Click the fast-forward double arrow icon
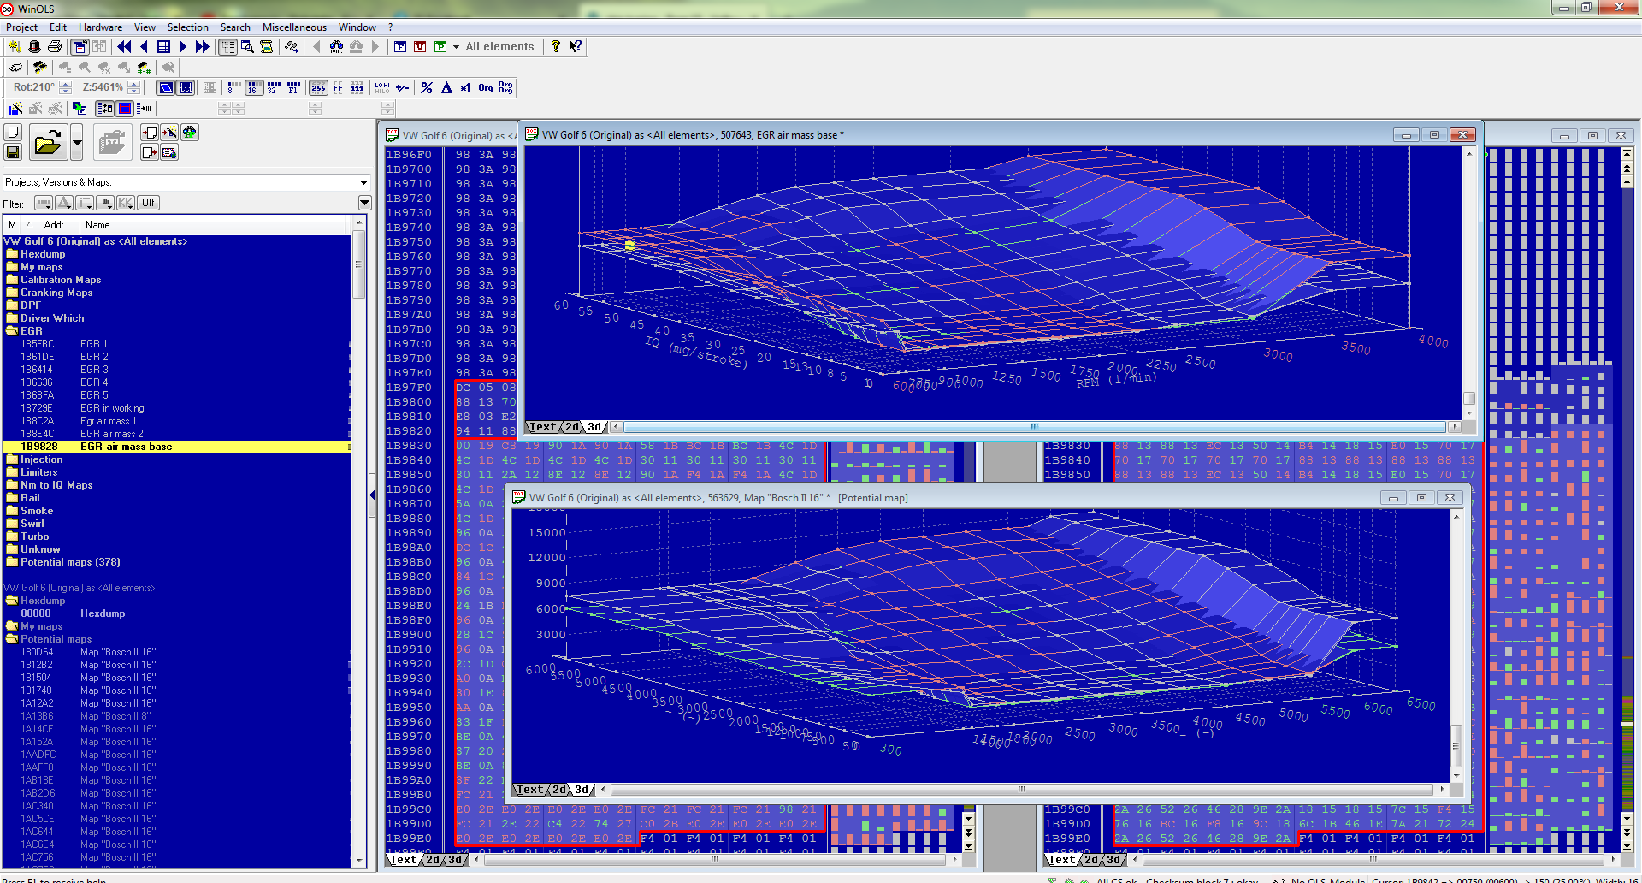The height and width of the screenshot is (883, 1642). pos(202,47)
